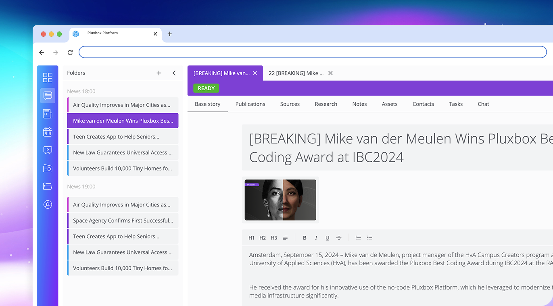Open the TV playout icon in sidebar
The height and width of the screenshot is (306, 553).
coord(48,150)
